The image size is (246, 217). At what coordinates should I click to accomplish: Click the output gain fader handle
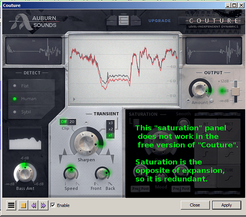pos(236,91)
